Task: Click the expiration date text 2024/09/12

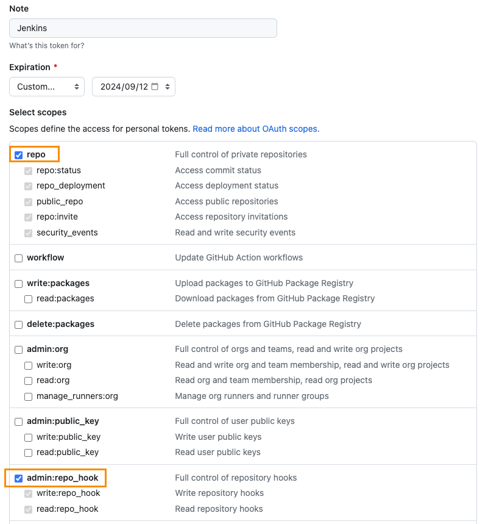Action: point(124,87)
